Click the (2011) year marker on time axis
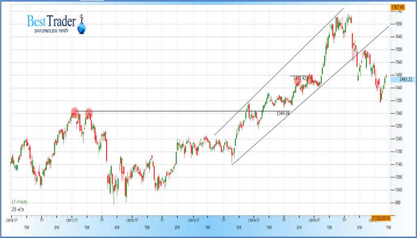The image size is (417, 238). point(72,220)
